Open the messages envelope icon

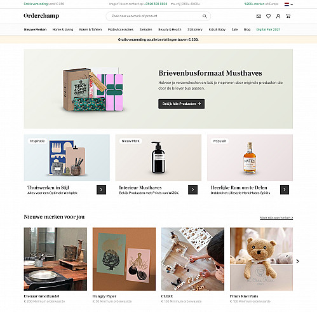click(x=259, y=16)
